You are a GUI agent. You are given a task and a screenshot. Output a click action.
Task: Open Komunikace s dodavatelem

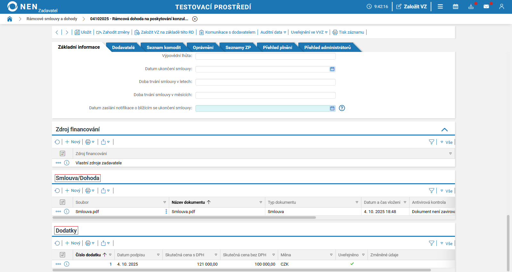(227, 32)
